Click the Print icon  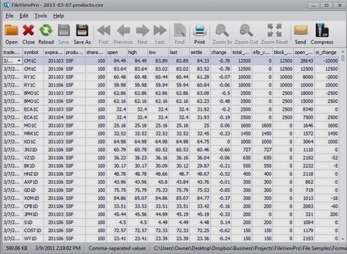[x=199, y=31]
